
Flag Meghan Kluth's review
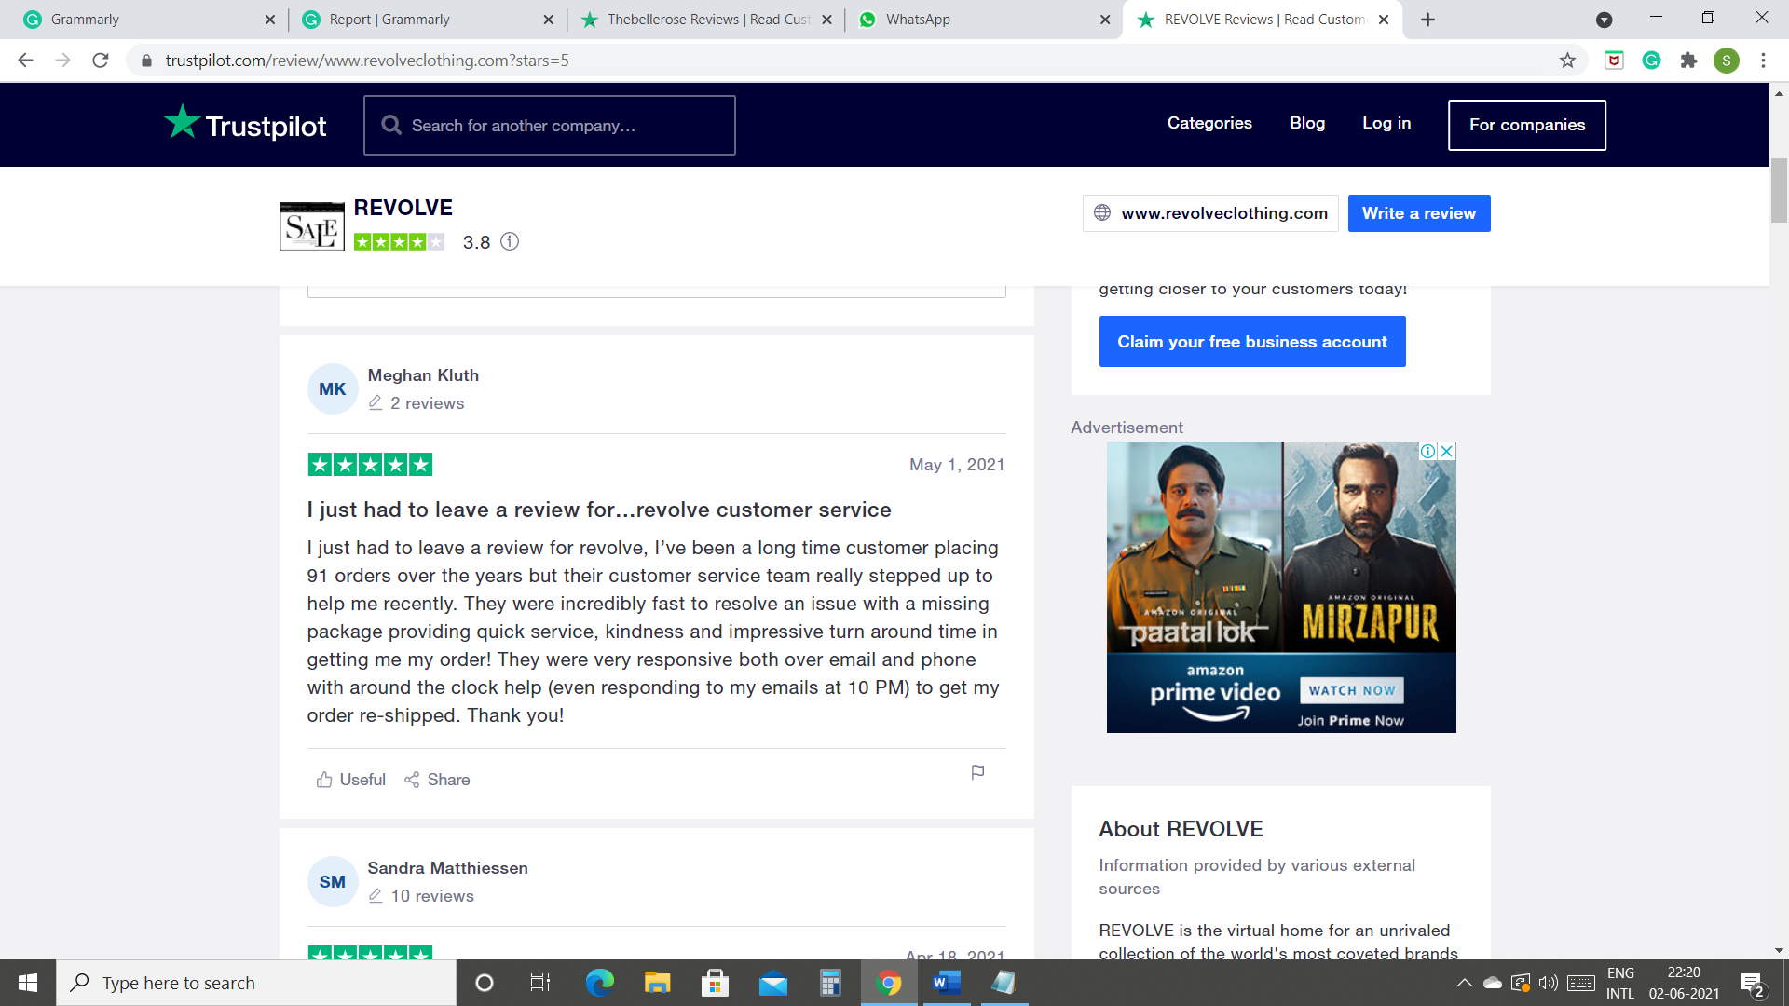coord(977,772)
